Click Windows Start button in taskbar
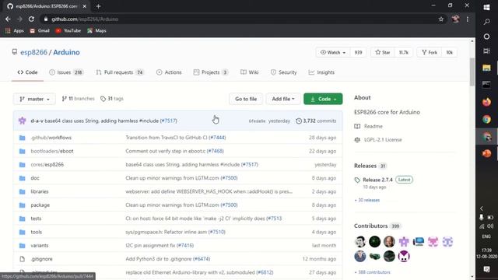The width and height of the screenshot is (498, 280). pyautogui.click(x=486, y=7)
